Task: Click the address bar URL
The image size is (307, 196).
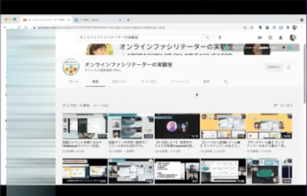Action: point(101,28)
